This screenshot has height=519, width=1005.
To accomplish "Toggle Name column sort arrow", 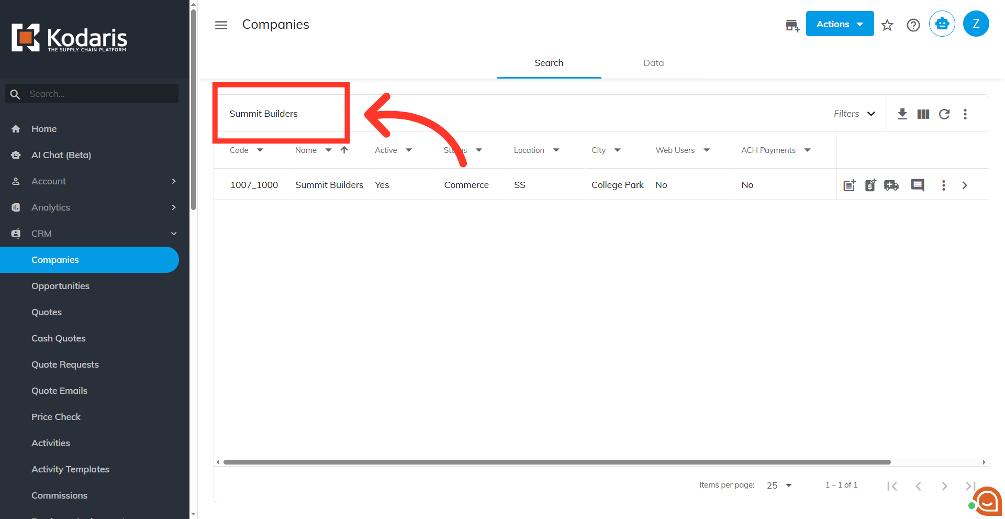I will point(344,150).
